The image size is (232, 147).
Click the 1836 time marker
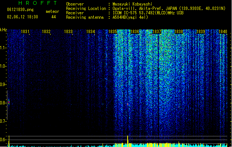[x=135, y=32]
